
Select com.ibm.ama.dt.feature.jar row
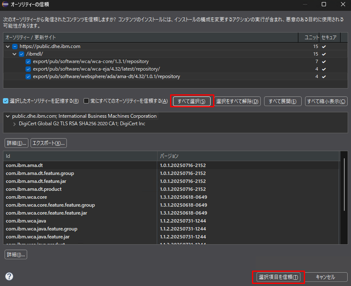[x=171, y=181]
